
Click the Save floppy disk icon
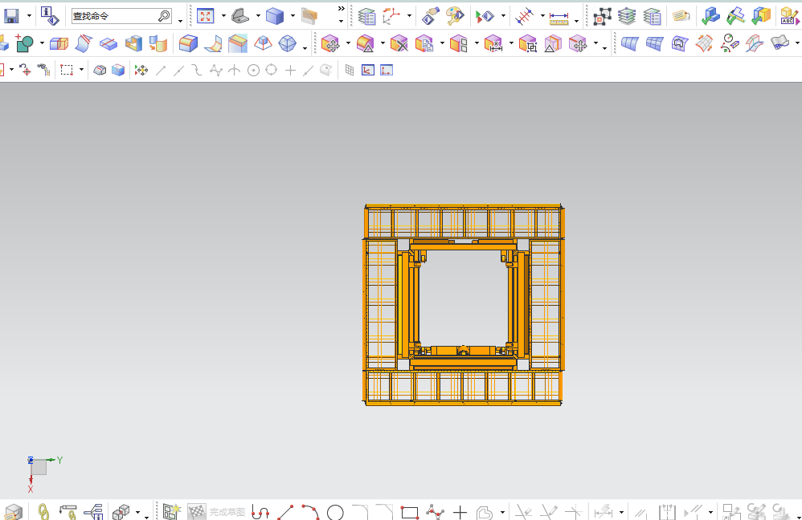click(10, 16)
